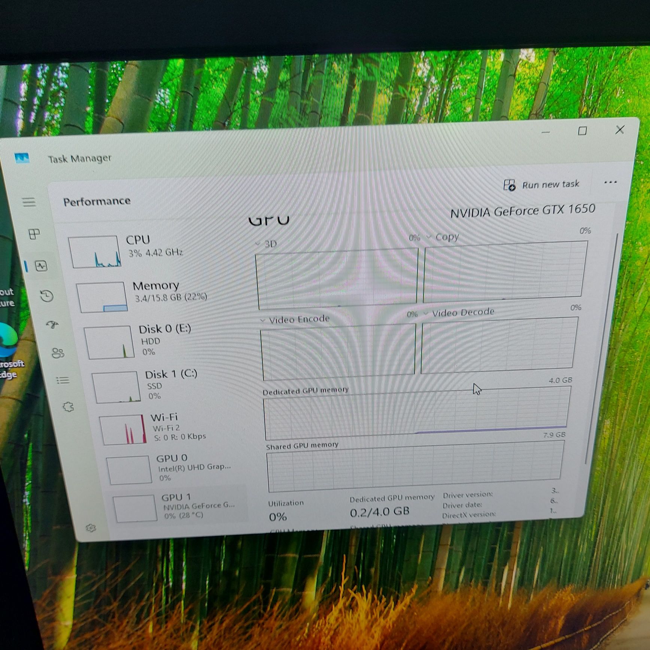Image resolution: width=650 pixels, height=650 pixels.
Task: Open the Video Encode graph dropdown
Action: pos(263,321)
